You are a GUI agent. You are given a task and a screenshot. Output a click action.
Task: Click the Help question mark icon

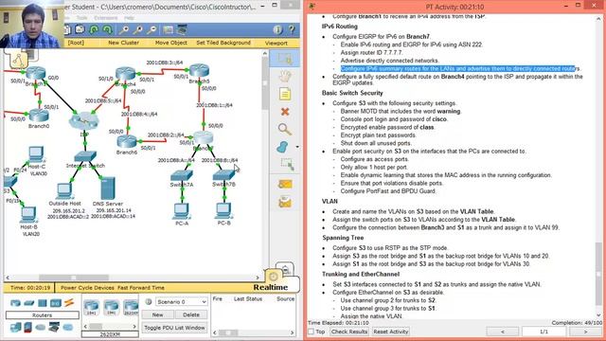click(292, 29)
